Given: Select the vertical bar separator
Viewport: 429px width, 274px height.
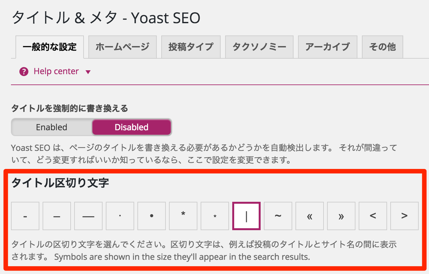Looking at the screenshot, I should tap(246, 216).
